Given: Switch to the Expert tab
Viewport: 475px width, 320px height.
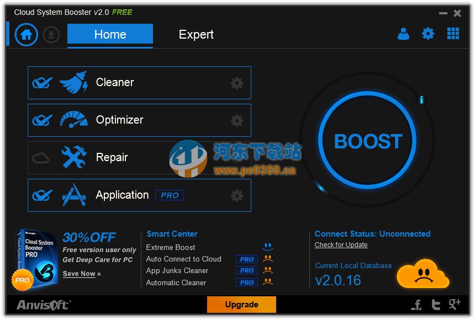Looking at the screenshot, I should click(196, 34).
